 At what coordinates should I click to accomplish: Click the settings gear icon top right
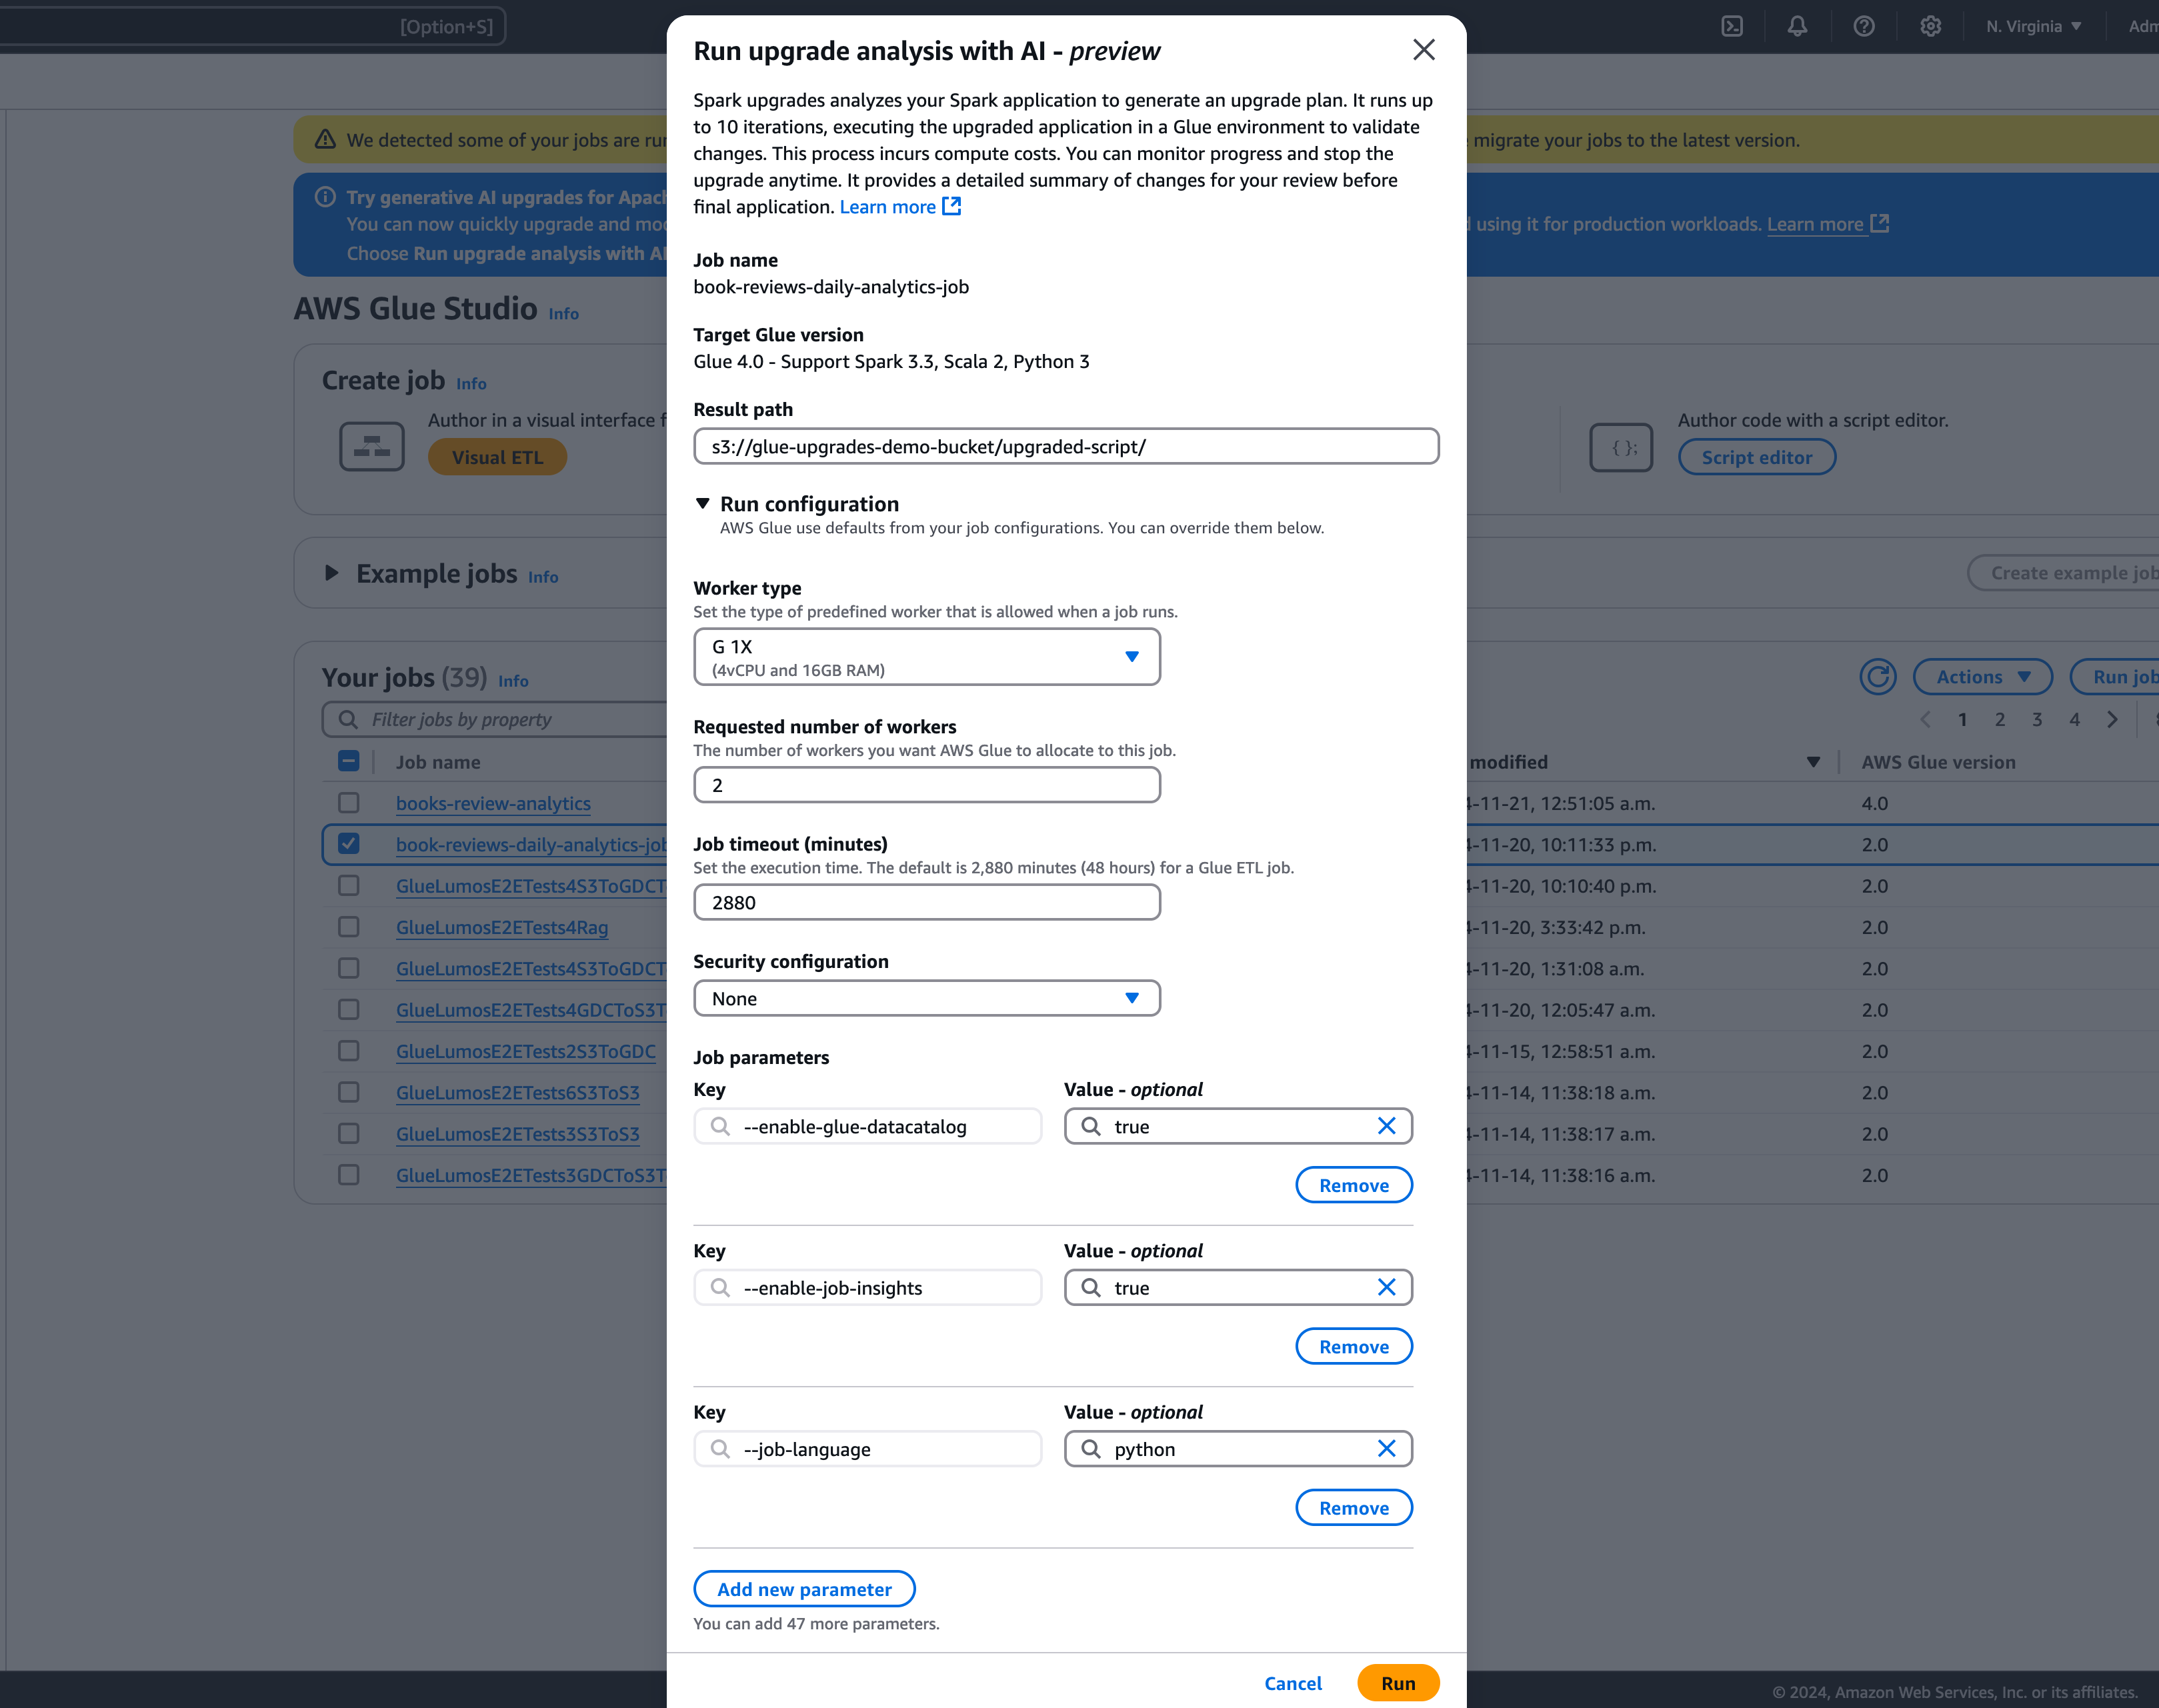point(1930,26)
